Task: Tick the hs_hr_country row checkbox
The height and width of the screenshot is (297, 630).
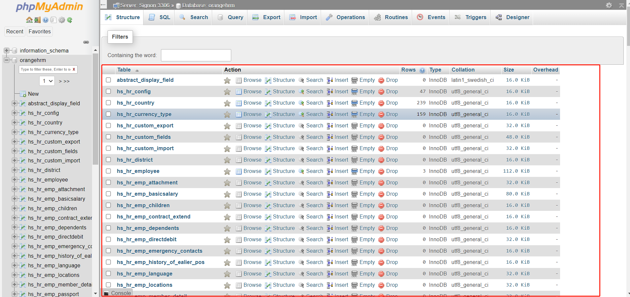Action: point(108,103)
